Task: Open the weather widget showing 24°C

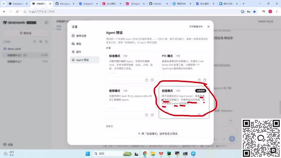Action: coord(9,154)
